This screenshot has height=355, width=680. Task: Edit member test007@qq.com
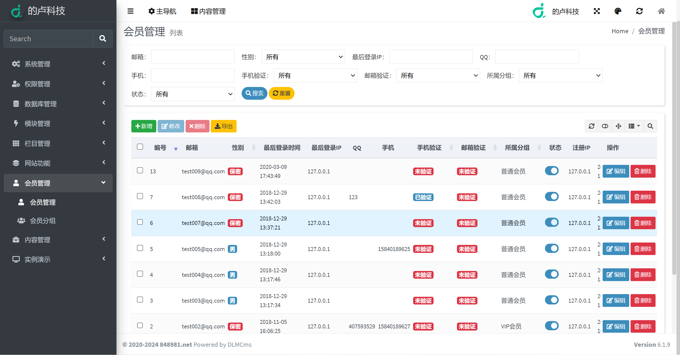616,223
